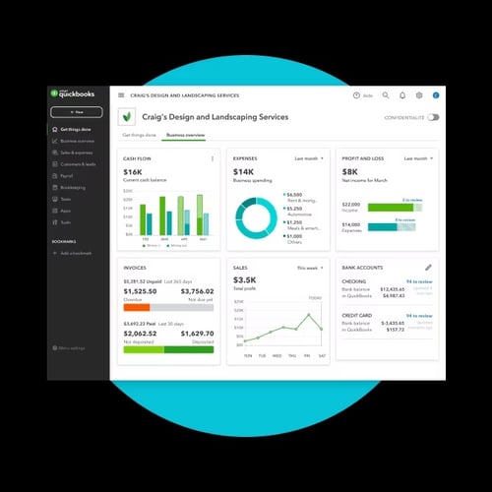Open Profit and Loss Last month dropdown
The width and height of the screenshot is (492, 492).
pos(418,158)
